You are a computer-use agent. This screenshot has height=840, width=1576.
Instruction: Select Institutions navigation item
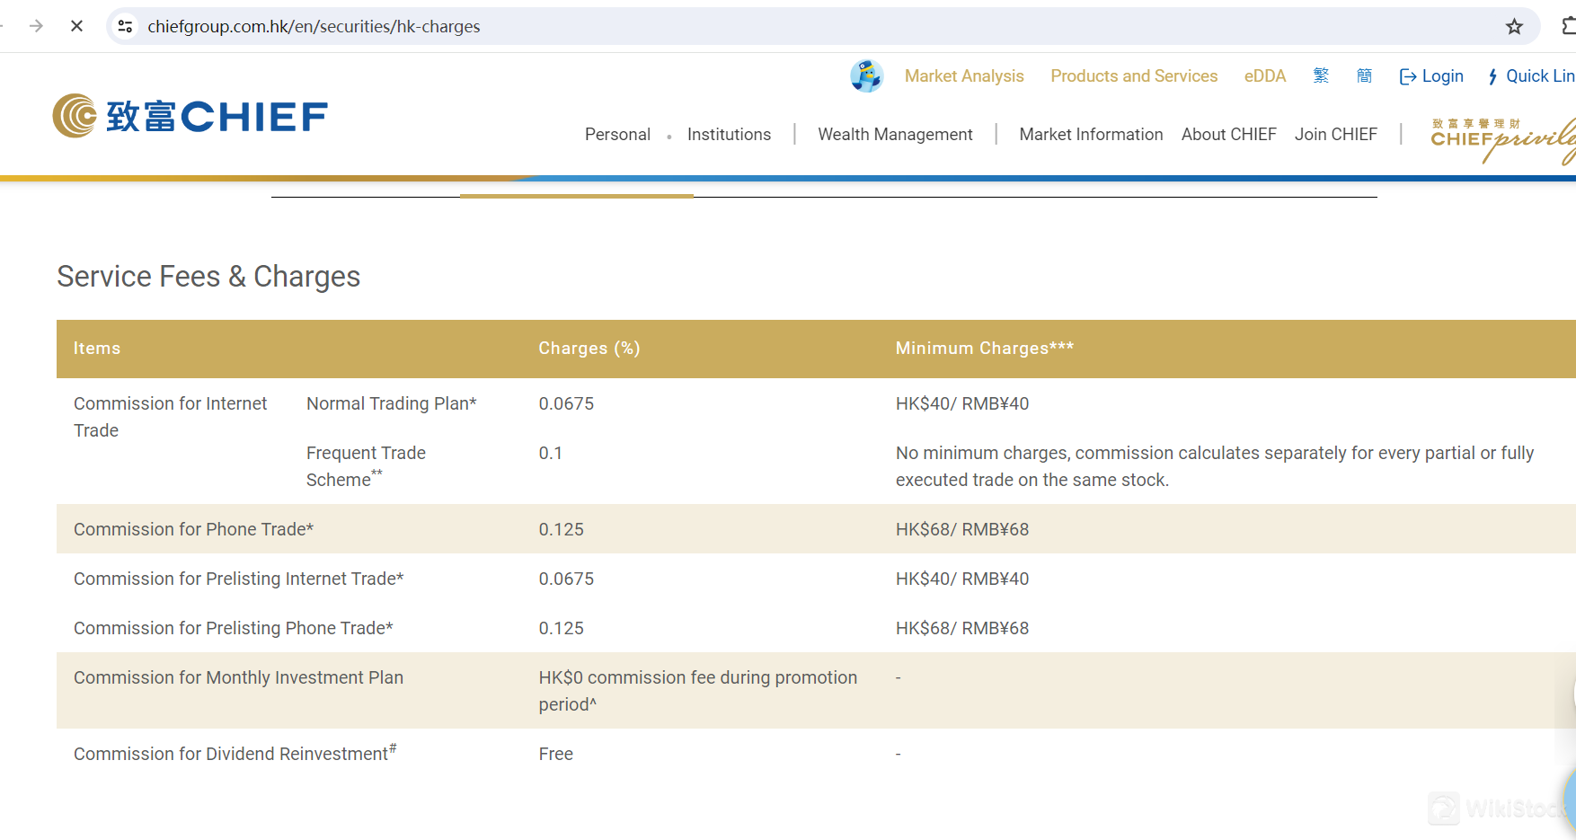point(729,135)
